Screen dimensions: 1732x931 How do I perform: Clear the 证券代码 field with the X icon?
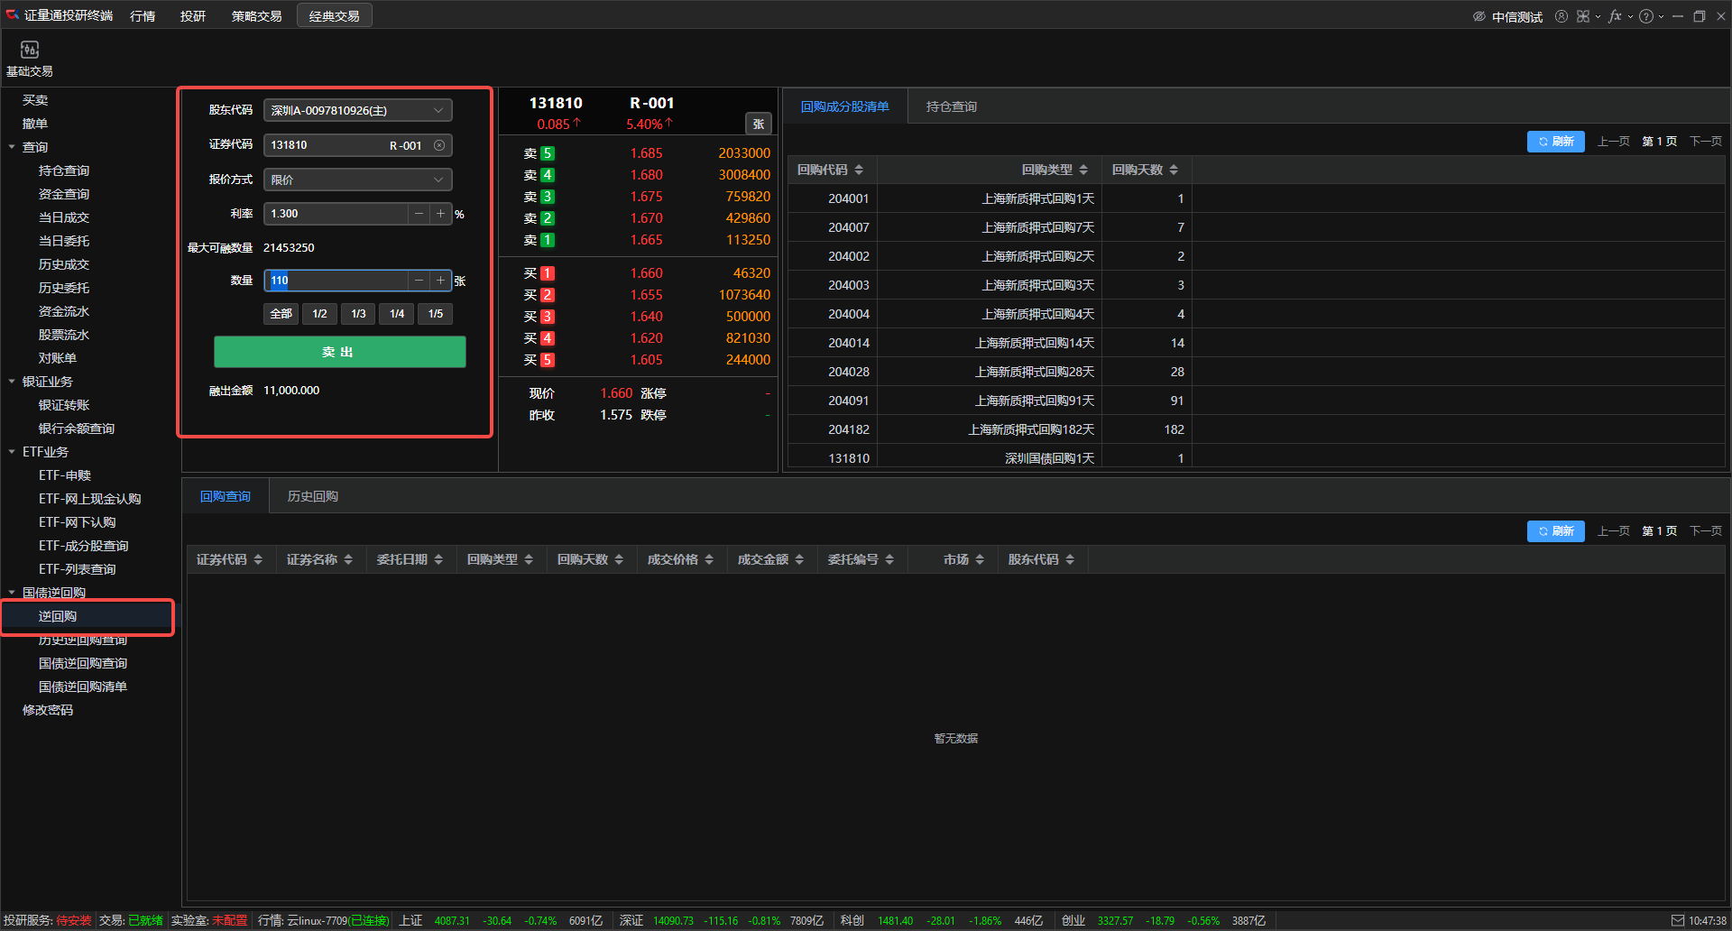tap(439, 145)
